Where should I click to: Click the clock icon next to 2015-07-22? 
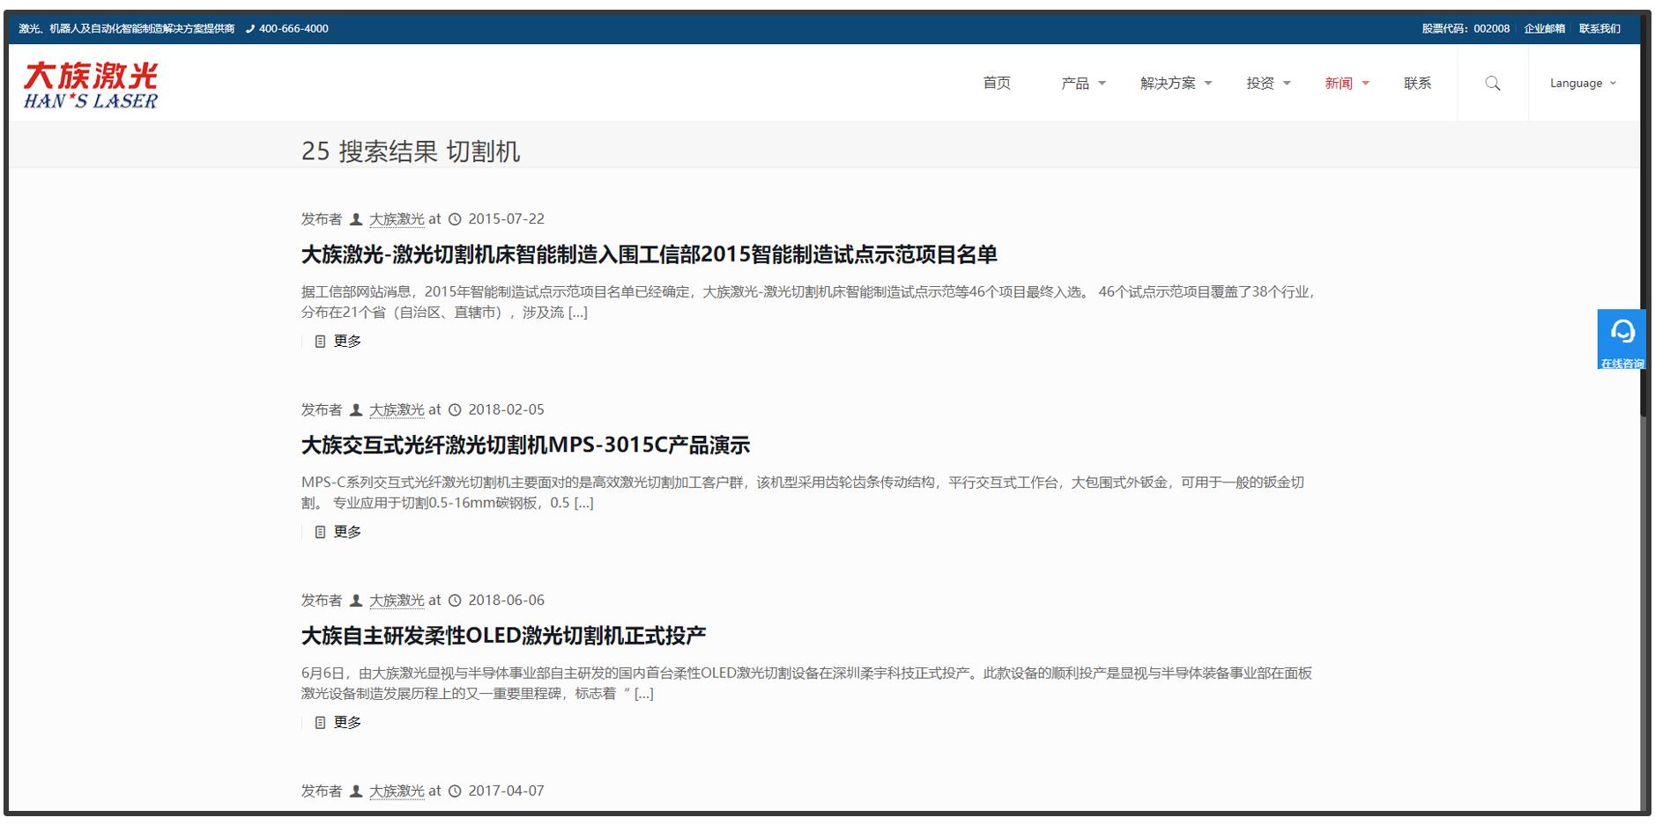[x=454, y=218]
